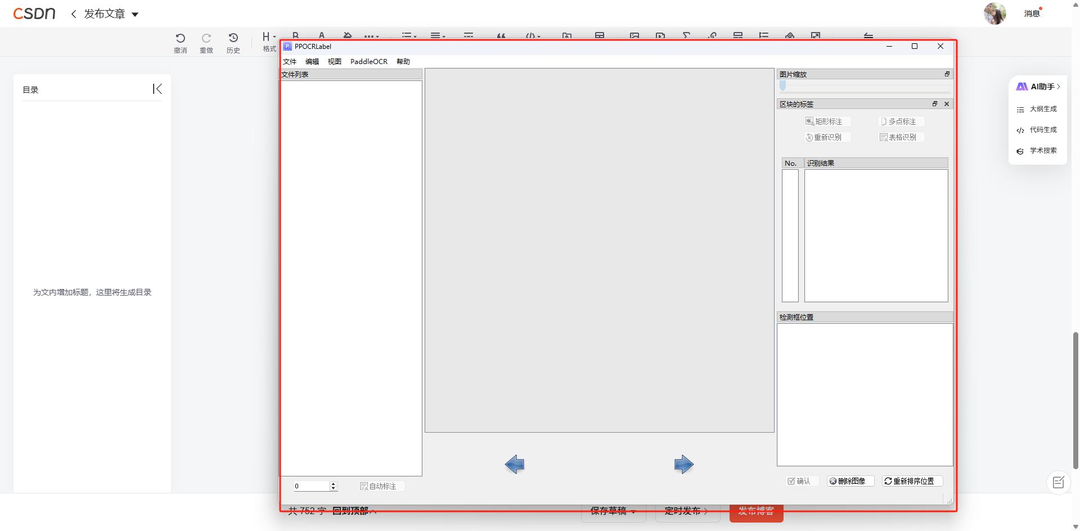The image size is (1080, 531).
Task: Click the 文件列表 file list area
Action: click(x=351, y=278)
